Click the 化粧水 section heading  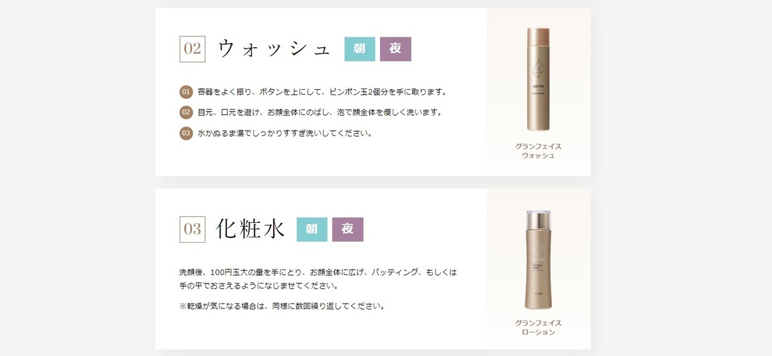(x=250, y=230)
